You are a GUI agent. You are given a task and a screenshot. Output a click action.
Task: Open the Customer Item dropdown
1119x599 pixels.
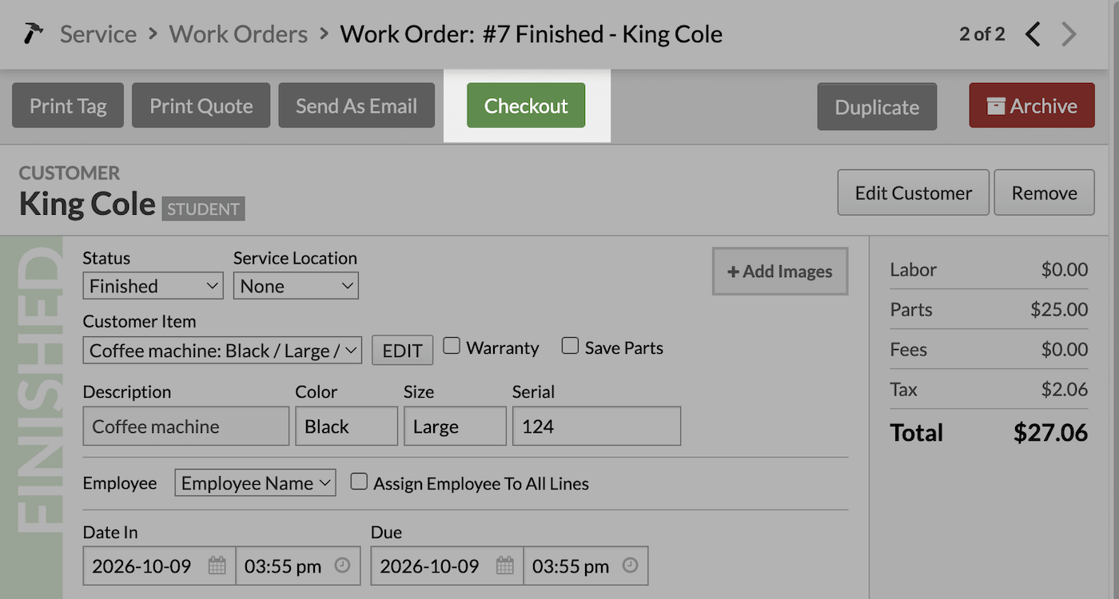(222, 351)
